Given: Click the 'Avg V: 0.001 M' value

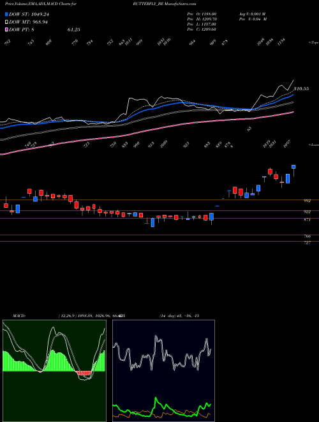Looking at the screenshot, I should tap(253, 14).
